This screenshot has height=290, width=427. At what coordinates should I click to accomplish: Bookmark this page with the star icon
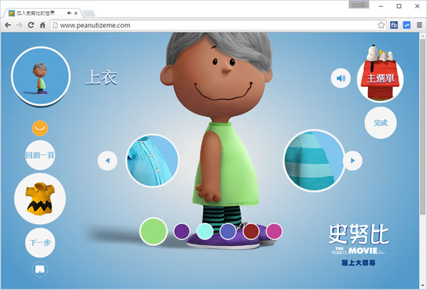click(381, 25)
